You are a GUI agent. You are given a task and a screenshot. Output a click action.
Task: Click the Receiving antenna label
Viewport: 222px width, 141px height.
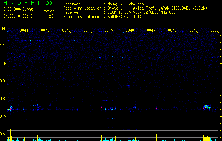pyautogui.click(x=81, y=17)
